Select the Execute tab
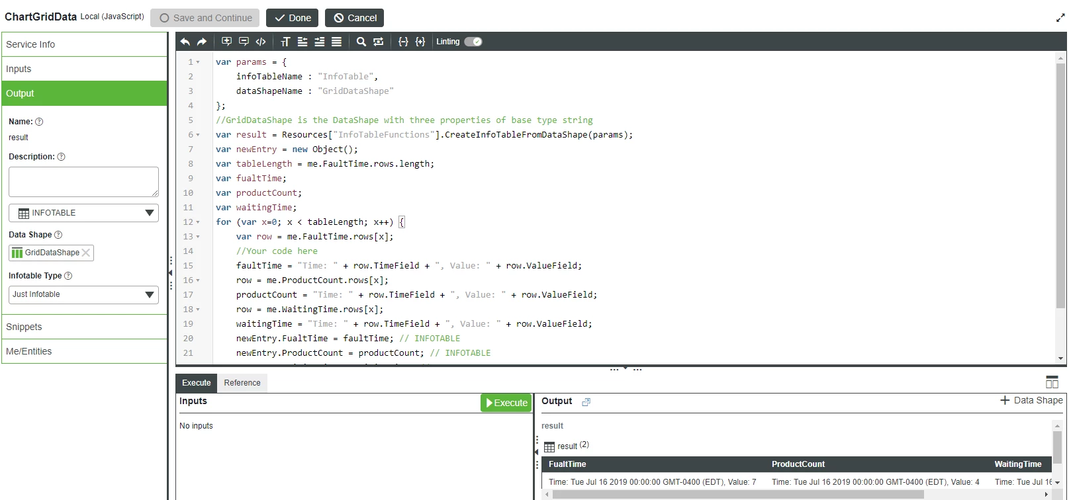1069x500 pixels. tap(197, 383)
